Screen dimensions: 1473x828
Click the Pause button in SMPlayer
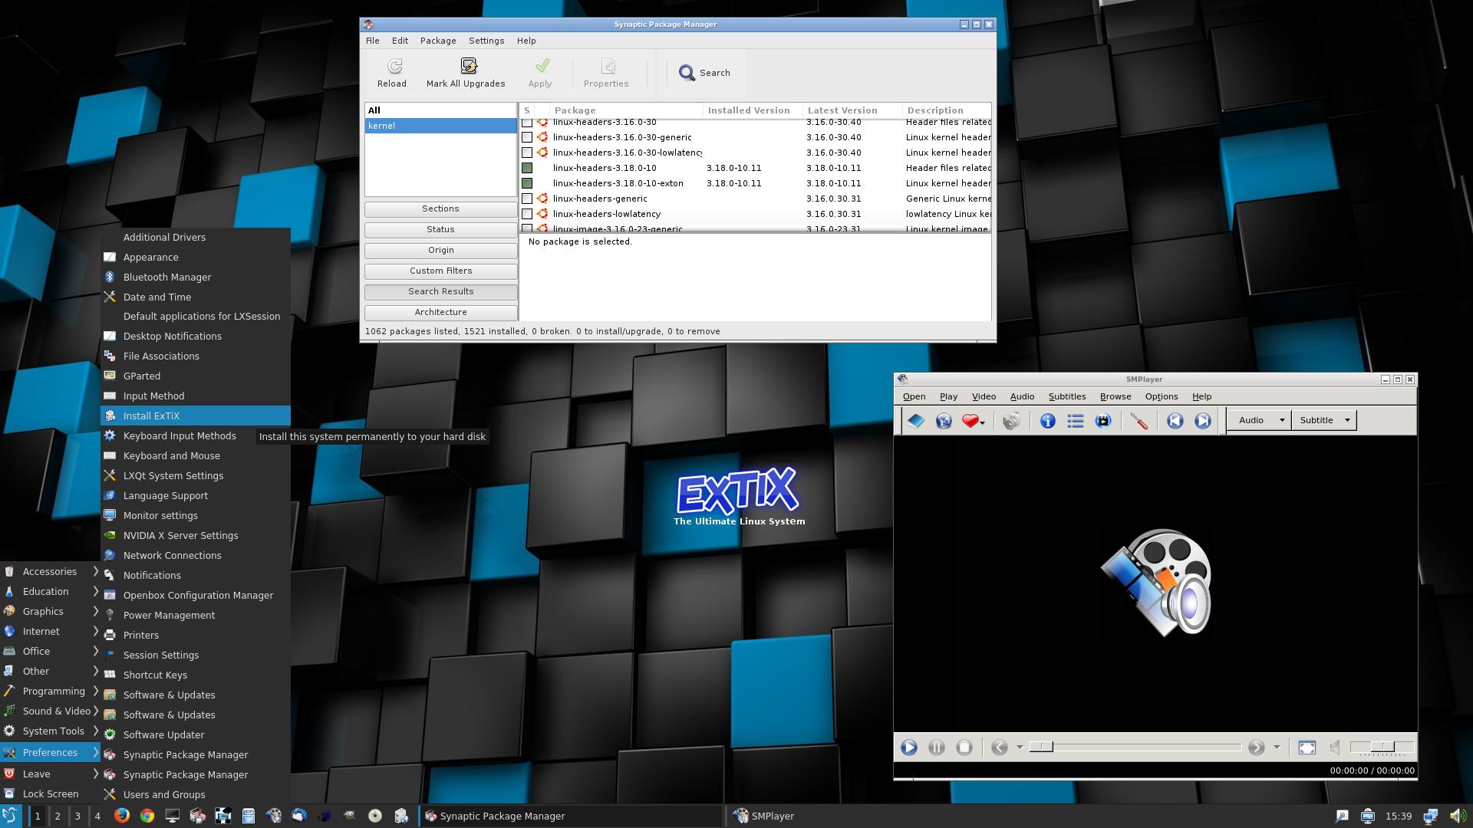tap(936, 747)
